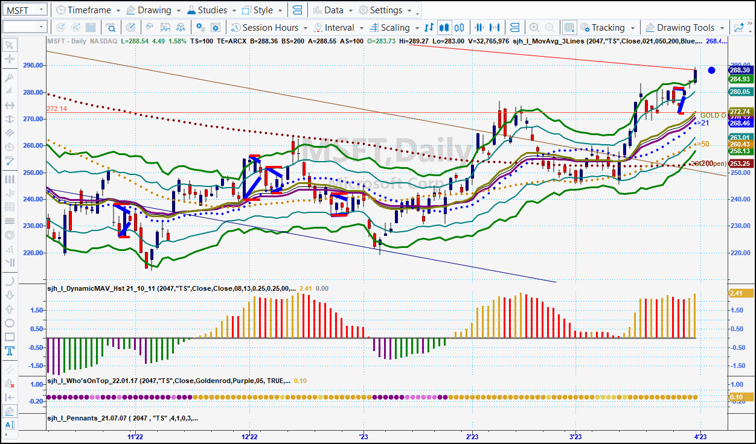
Task: Click the A text format icon
Action: [x=10, y=425]
